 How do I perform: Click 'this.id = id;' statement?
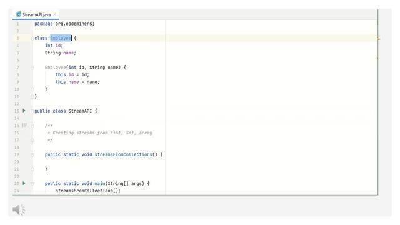[x=72, y=75]
